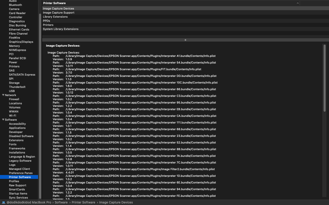
Task: Select the Network category in sidebar
Action: 11,95
